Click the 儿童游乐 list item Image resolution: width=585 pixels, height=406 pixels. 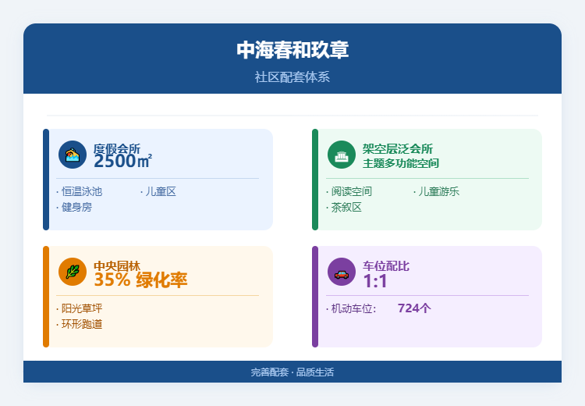[436, 191]
